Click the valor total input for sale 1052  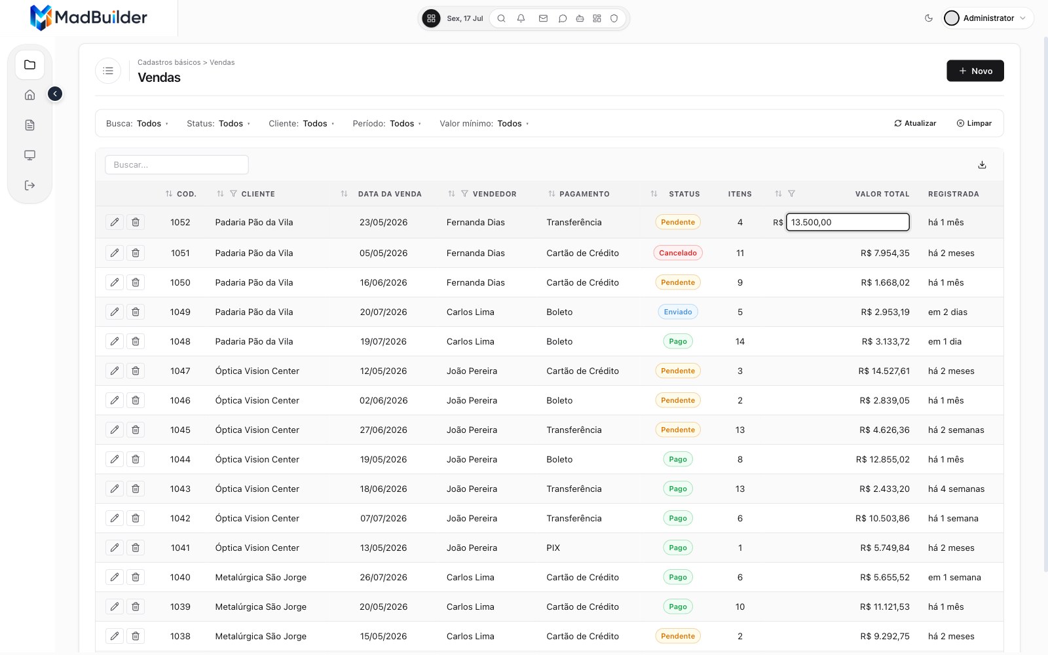(848, 222)
